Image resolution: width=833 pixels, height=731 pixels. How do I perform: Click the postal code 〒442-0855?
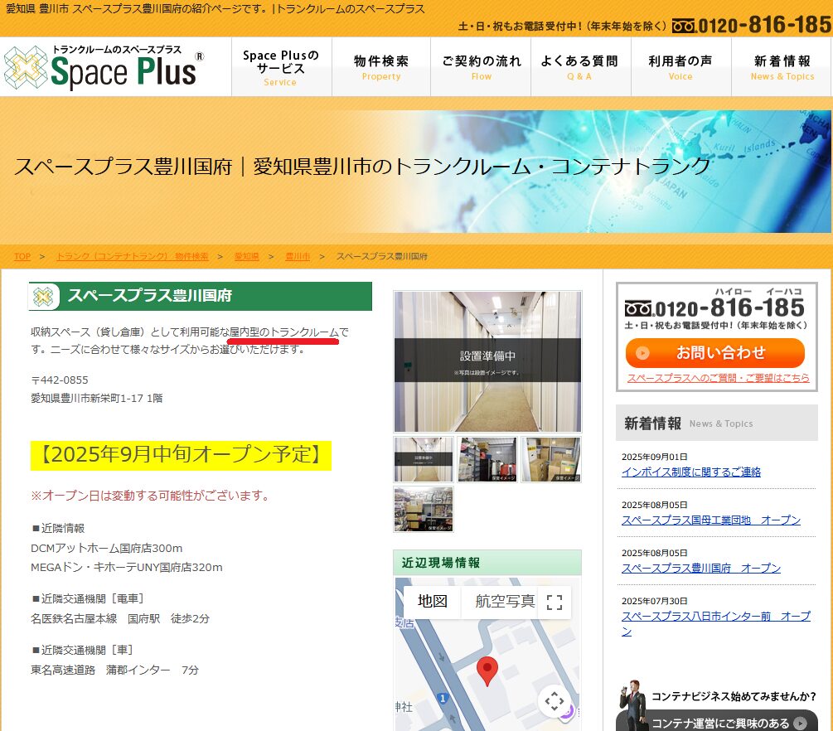tap(60, 380)
